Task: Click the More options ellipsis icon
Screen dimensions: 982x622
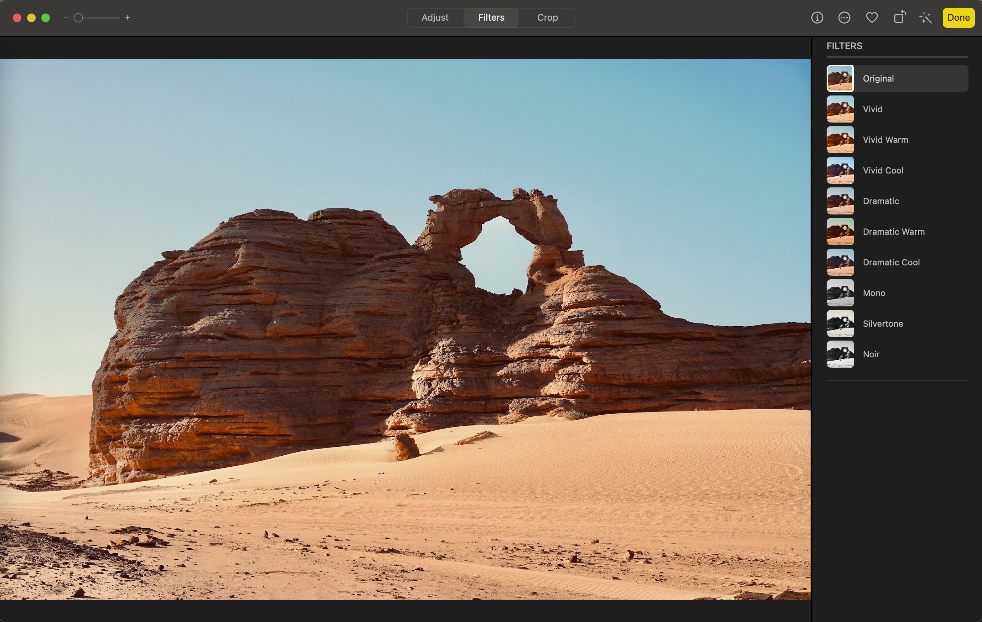Action: tap(844, 17)
